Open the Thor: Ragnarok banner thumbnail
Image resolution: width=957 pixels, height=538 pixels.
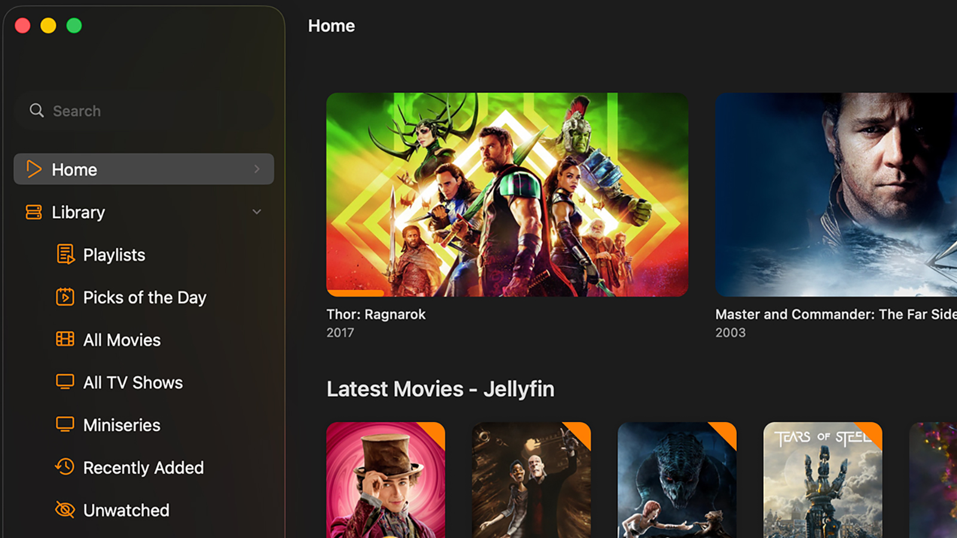(x=507, y=194)
